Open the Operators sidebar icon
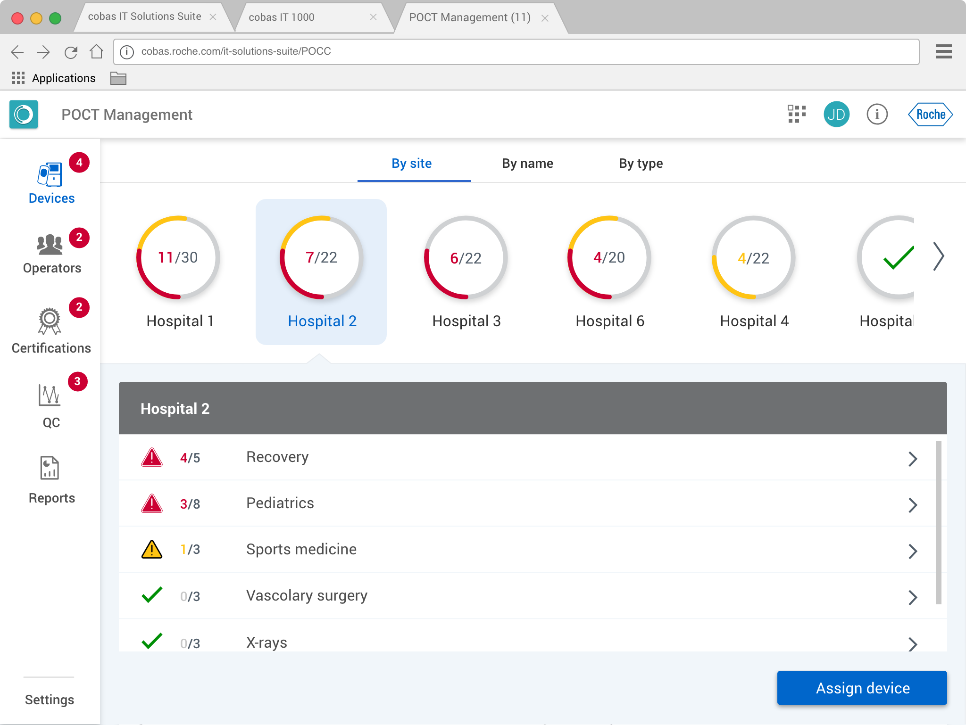966x725 pixels. [50, 245]
